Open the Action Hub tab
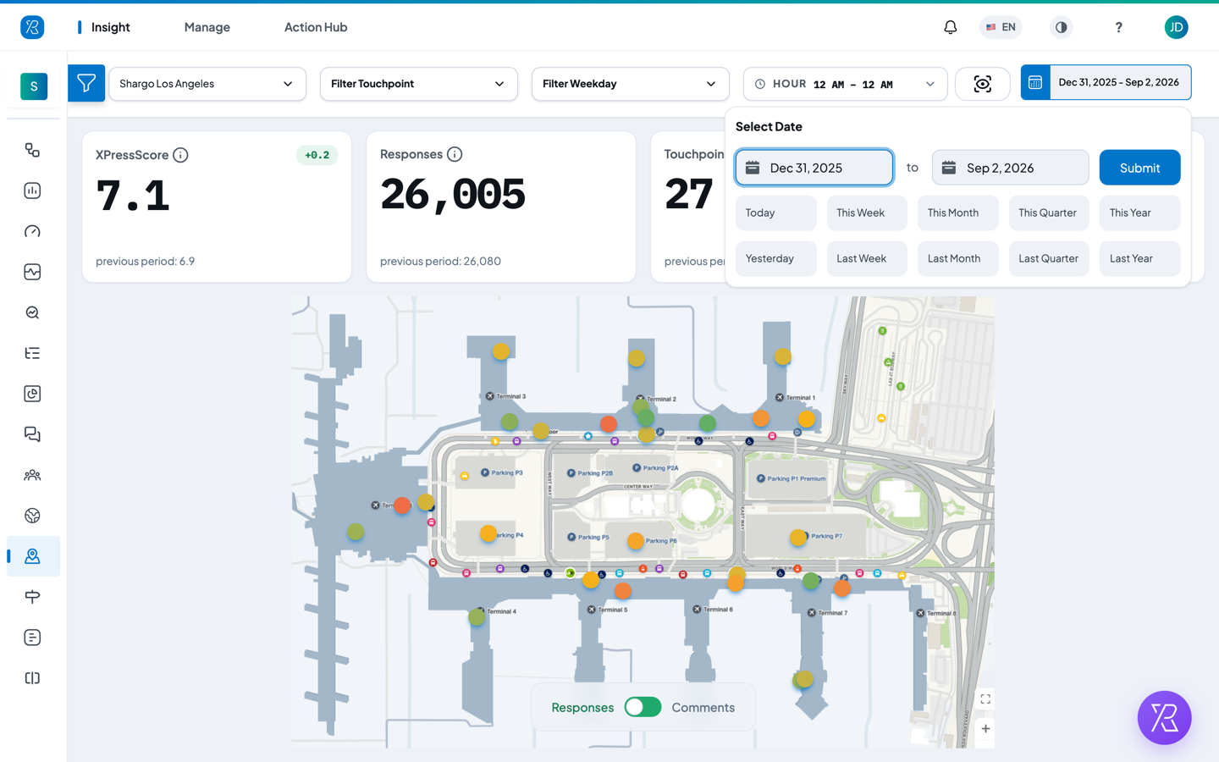 point(316,27)
